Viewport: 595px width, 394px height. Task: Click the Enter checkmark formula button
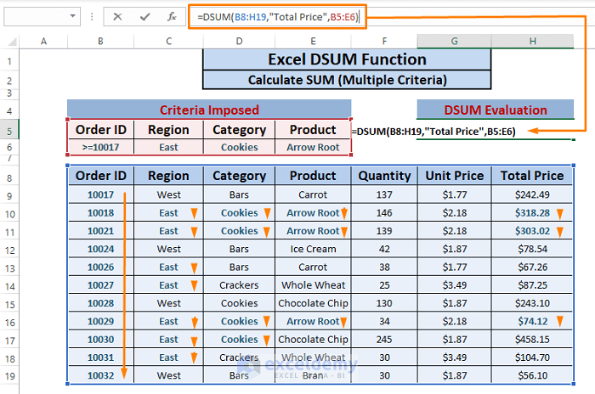tap(145, 17)
